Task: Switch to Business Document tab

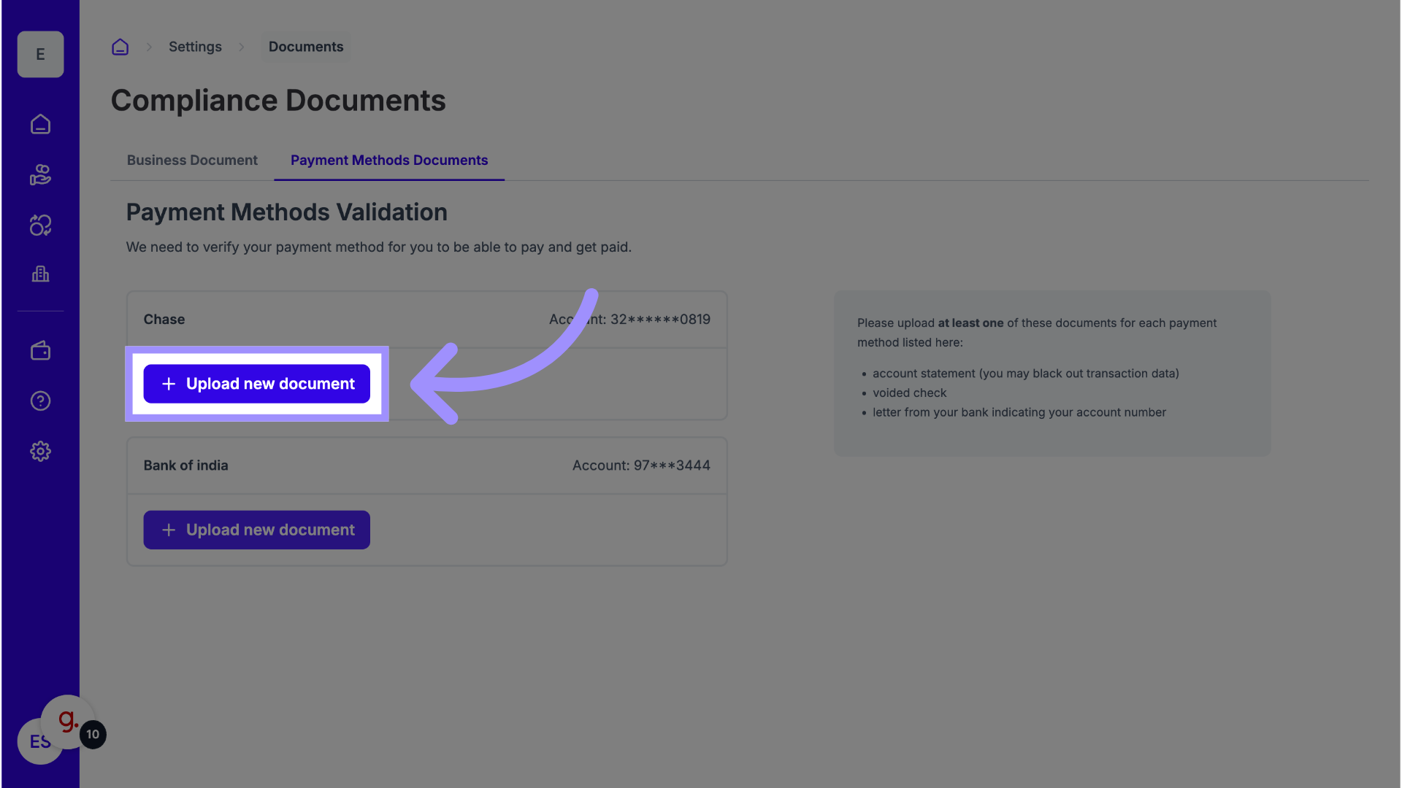Action: [192, 161]
